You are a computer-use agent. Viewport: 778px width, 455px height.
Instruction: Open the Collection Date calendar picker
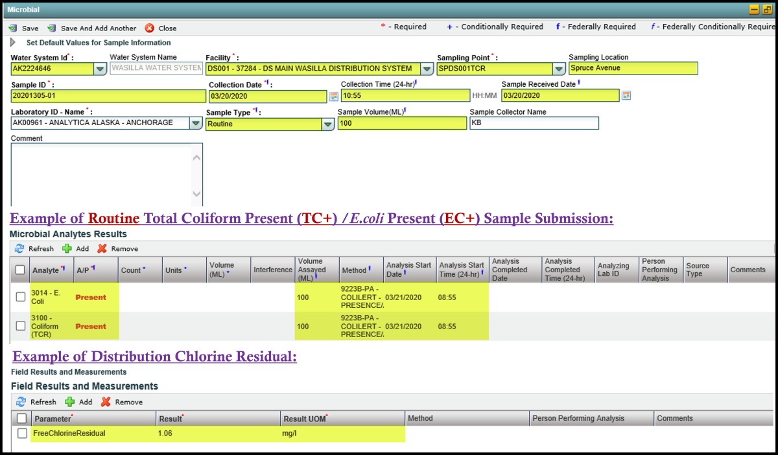coord(334,96)
